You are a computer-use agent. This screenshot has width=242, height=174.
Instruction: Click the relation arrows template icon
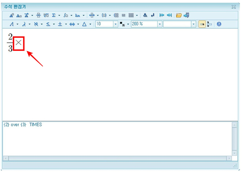point(92,15)
